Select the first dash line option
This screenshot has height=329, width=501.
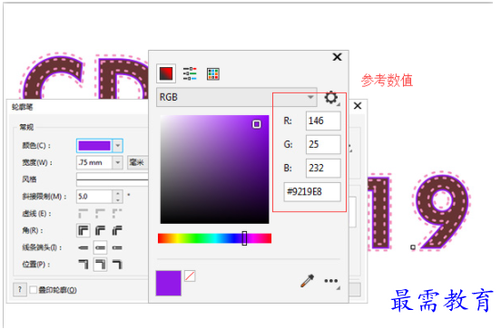click(x=83, y=214)
